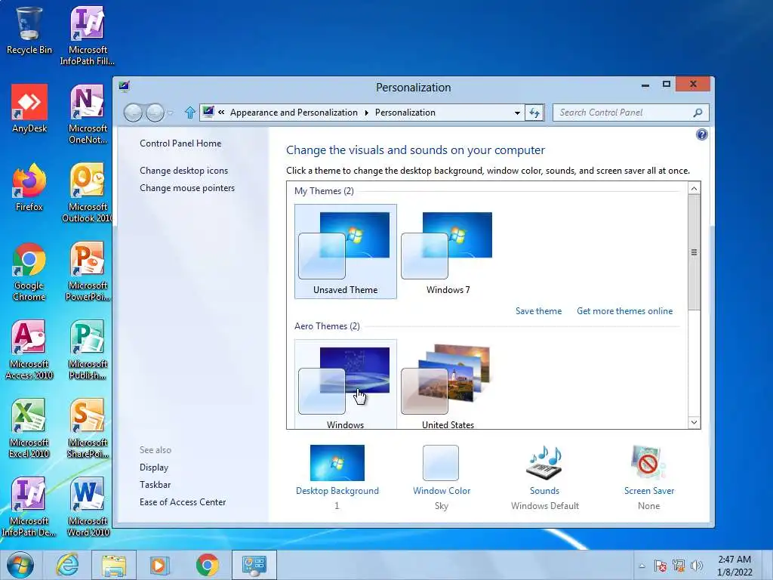Expand the breadcrumb chevron before Appearance
This screenshot has height=580, width=773.
221,113
